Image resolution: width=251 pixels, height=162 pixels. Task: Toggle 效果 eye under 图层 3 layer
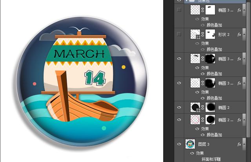coord(192,153)
